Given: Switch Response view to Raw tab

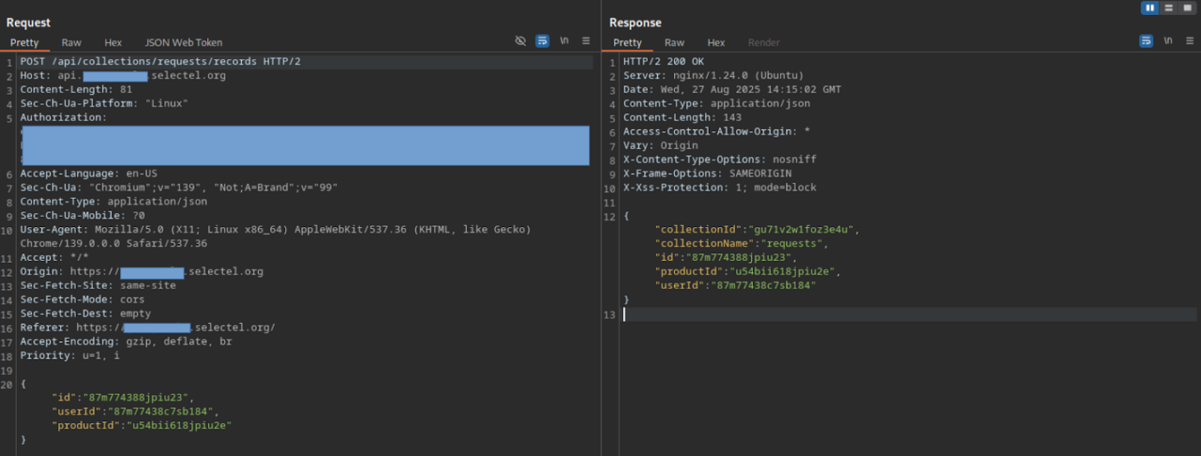Looking at the screenshot, I should 674,42.
